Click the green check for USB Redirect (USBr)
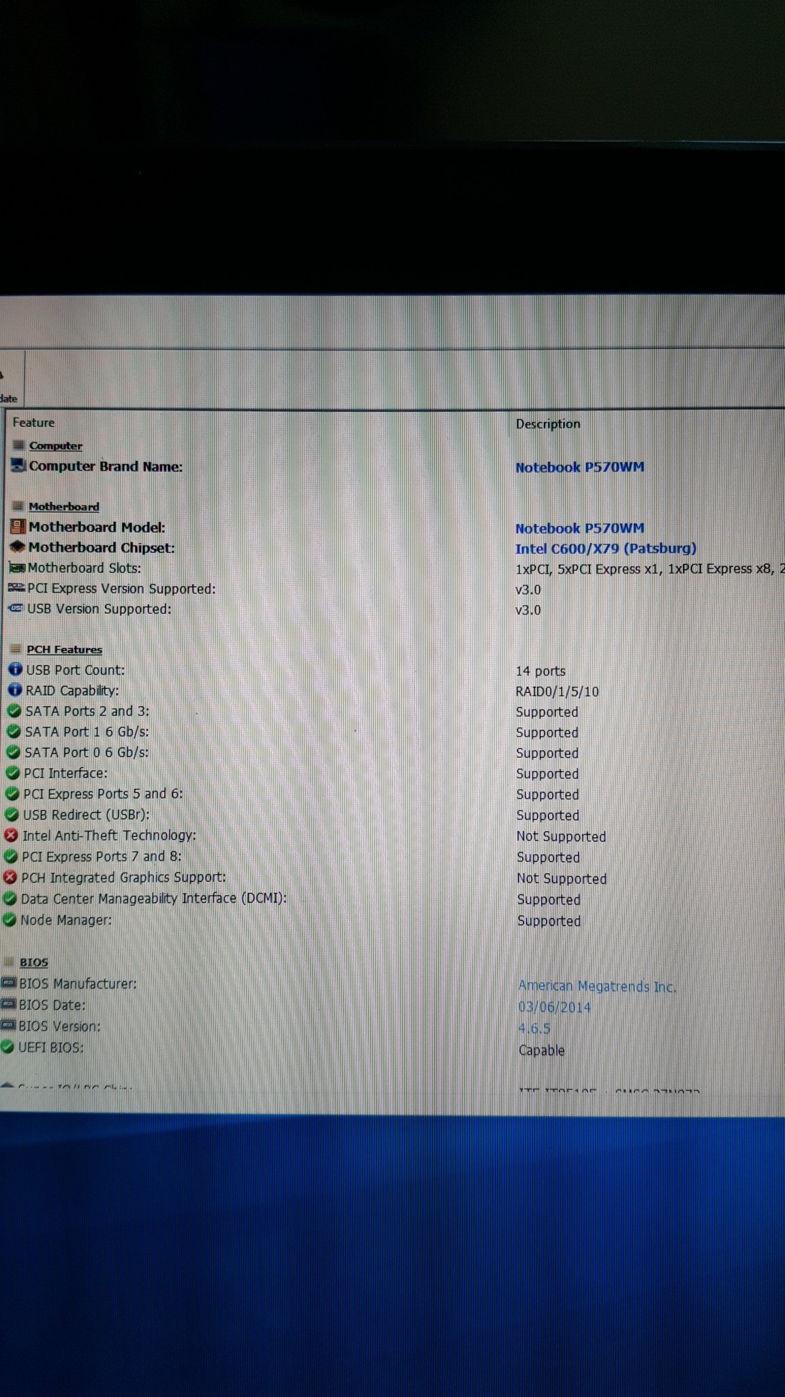 click(12, 814)
